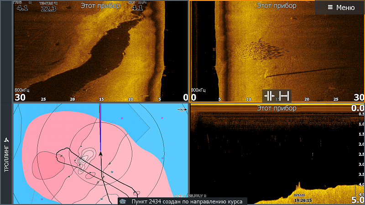Screen dimensions: 365x205
Task: Click the increase range (wide arrows) icon
Action: [x=284, y=96]
